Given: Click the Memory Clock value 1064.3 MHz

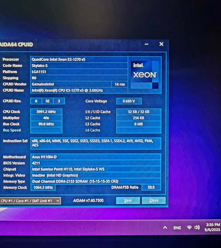Looking at the screenshot, I should (x=43, y=188).
